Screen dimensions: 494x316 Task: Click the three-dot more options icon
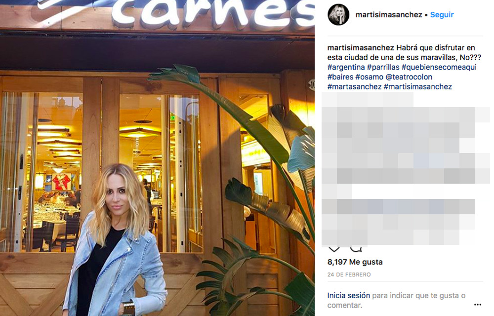tap(478, 305)
